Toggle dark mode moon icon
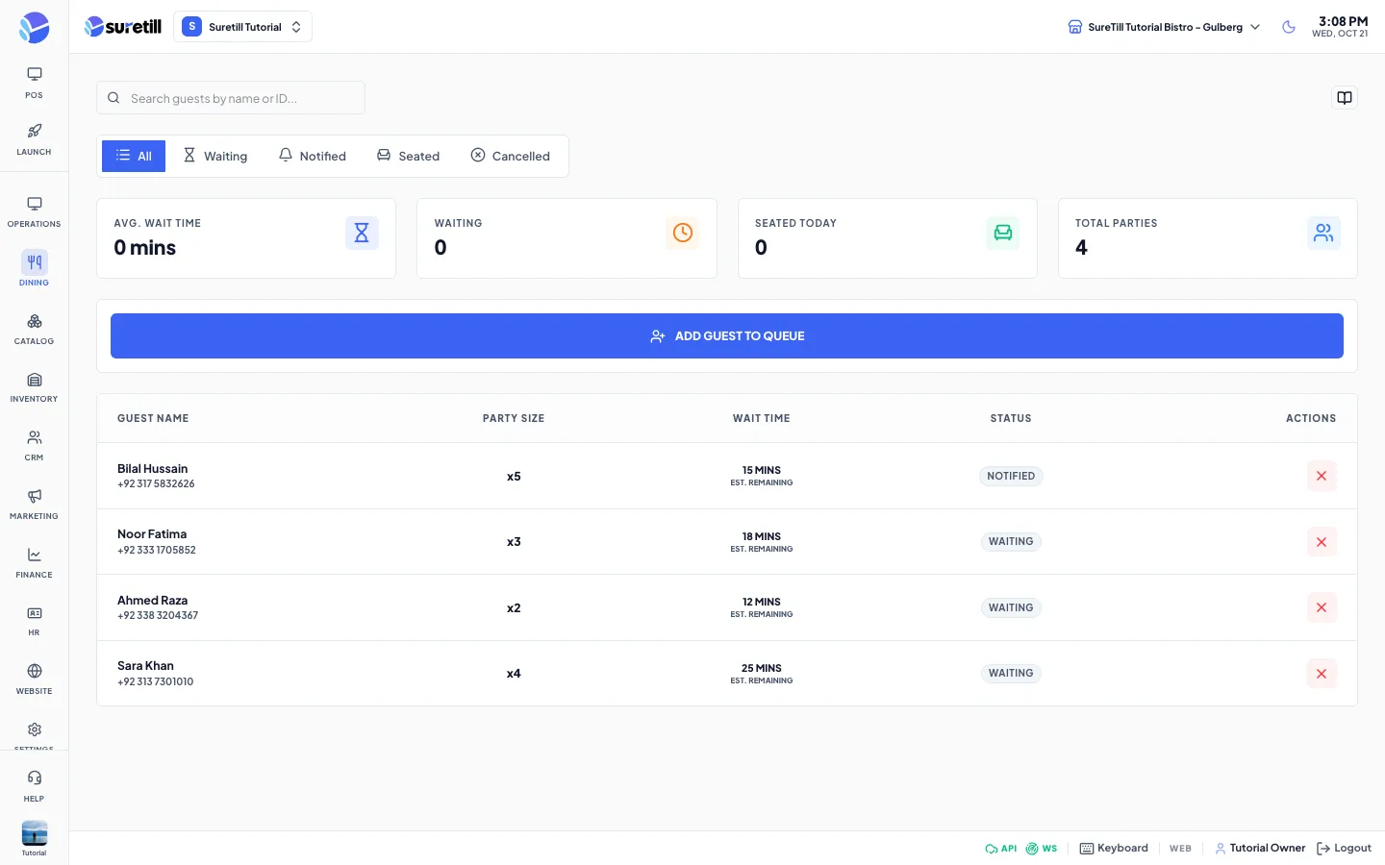The height and width of the screenshot is (865, 1385). 1289,27
